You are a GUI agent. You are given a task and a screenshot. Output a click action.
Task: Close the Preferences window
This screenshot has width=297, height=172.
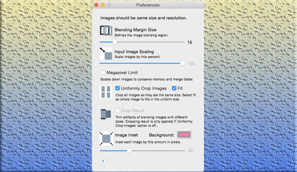(x=96, y=5)
